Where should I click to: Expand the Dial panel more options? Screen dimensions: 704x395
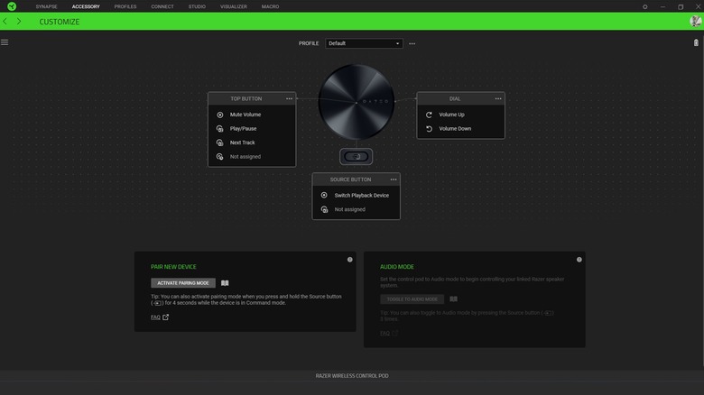click(497, 98)
